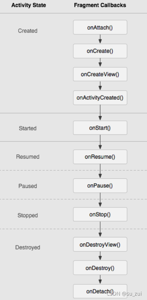Click the onCreateView() callback box

coord(100,74)
